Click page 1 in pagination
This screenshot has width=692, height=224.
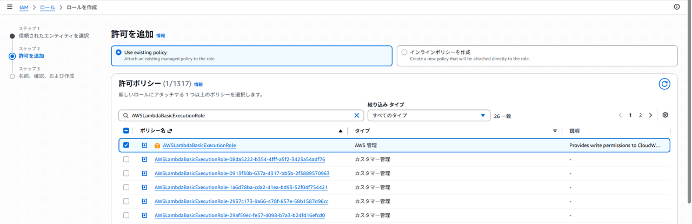(x=630, y=115)
